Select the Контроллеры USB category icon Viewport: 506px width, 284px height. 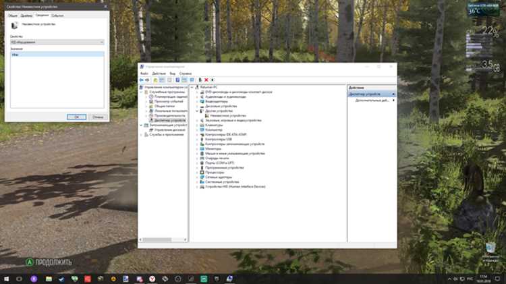click(202, 140)
